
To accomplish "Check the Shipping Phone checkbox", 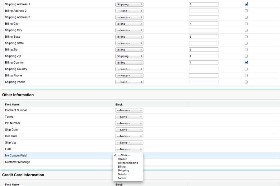I will tap(246, 82).
